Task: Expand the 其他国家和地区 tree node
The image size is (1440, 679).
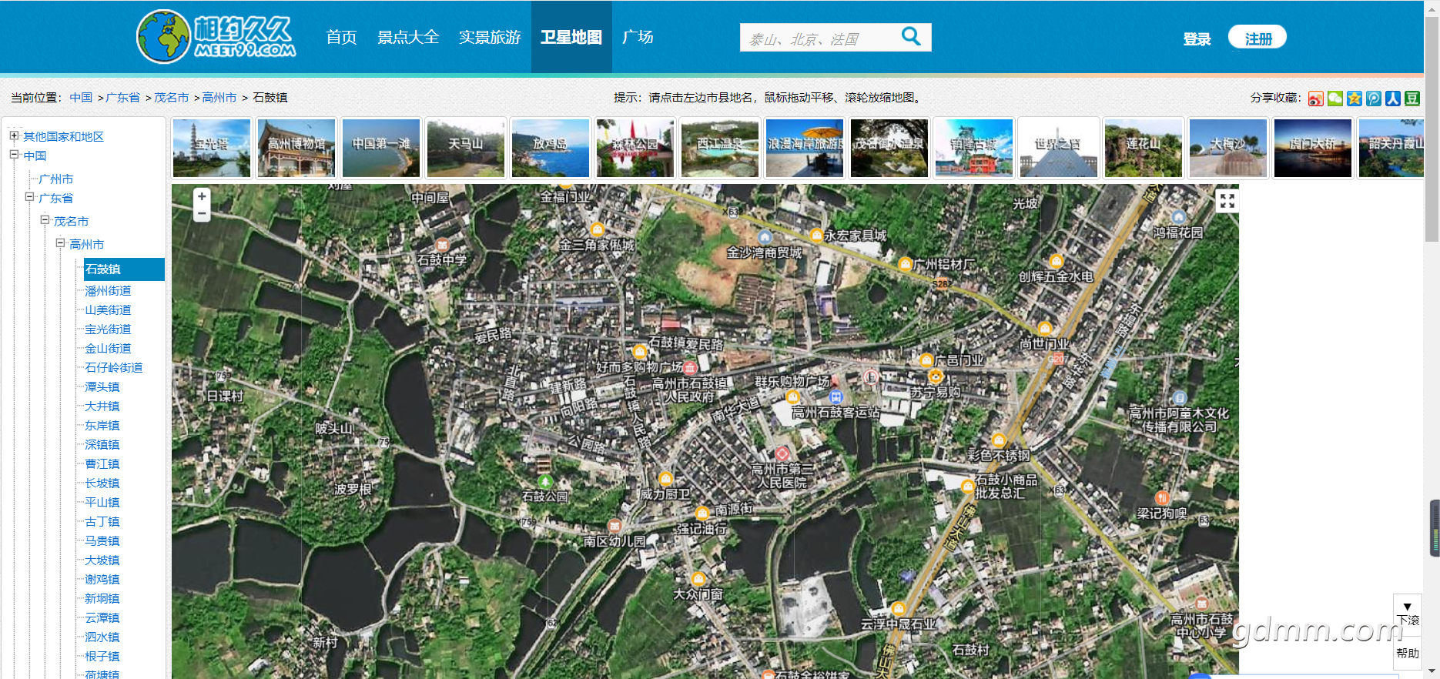Action: [x=14, y=135]
